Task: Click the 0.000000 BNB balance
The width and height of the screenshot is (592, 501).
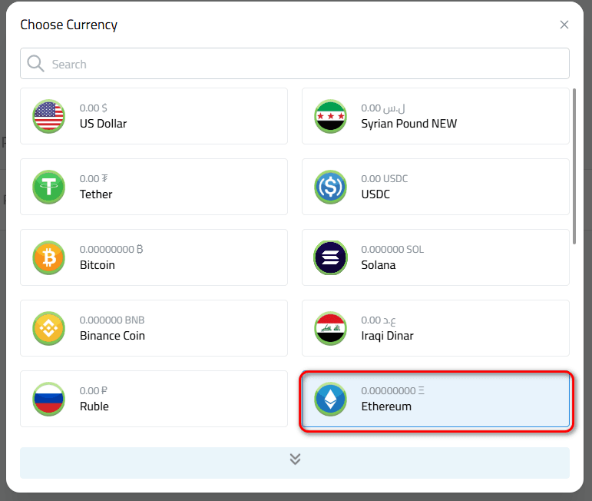Action: pos(112,320)
